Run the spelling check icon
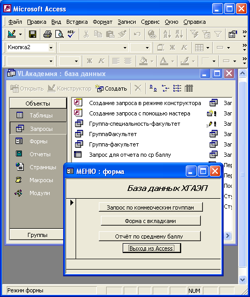 pos(71,34)
